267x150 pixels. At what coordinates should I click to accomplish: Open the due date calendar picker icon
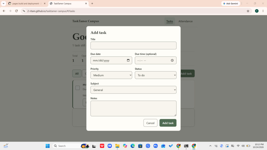pyautogui.click(x=128, y=60)
